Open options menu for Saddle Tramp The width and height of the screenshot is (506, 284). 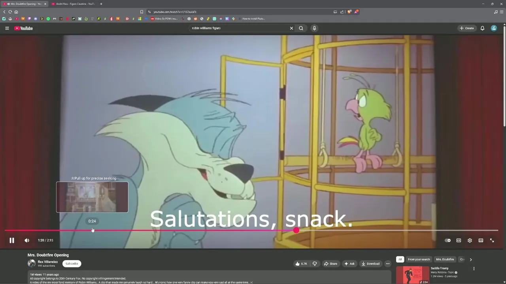tap(474, 269)
